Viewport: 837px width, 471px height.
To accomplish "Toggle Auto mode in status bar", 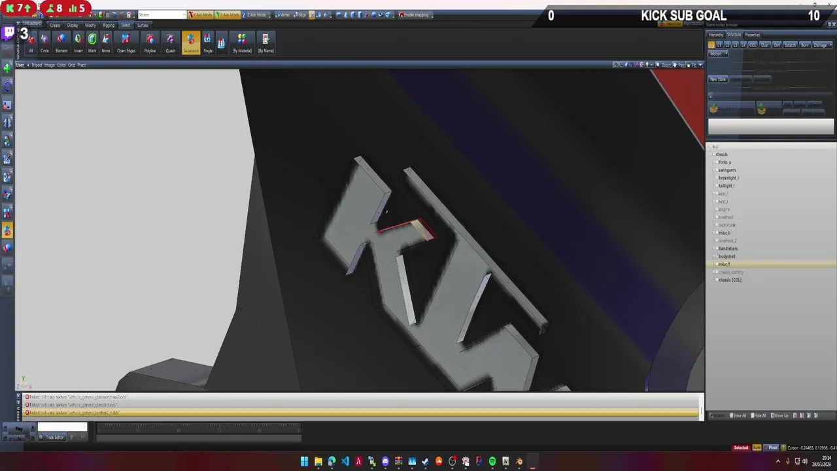I will pos(757,447).
